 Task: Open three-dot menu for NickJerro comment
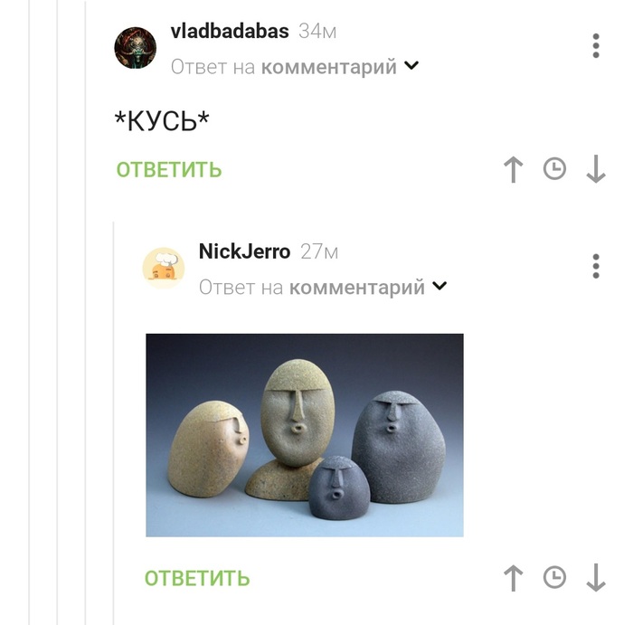click(596, 266)
